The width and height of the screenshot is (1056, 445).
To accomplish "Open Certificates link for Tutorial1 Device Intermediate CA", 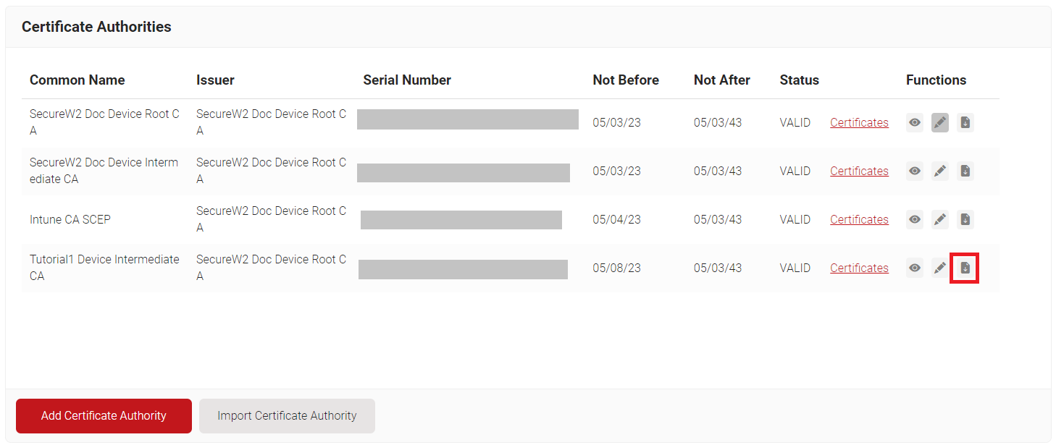I will click(x=859, y=268).
